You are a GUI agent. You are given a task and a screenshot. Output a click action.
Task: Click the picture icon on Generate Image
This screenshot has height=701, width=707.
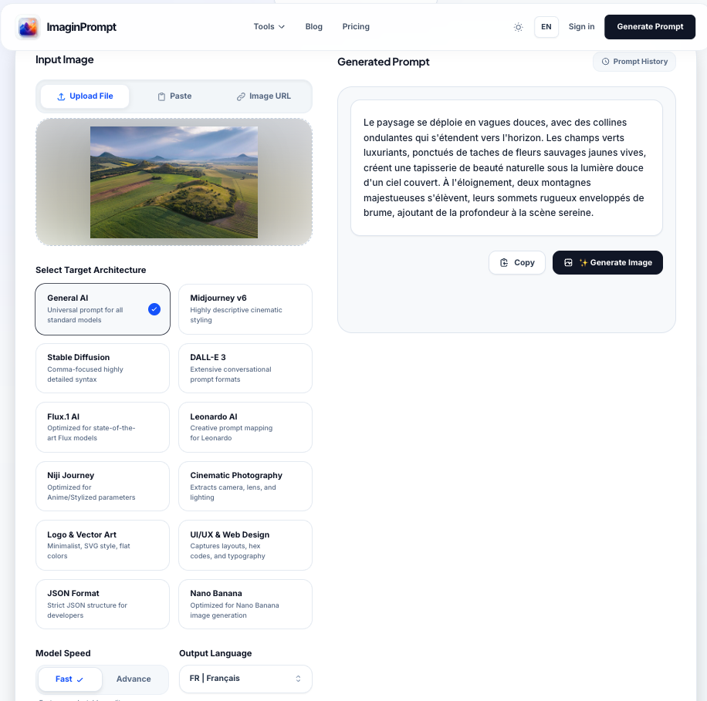tap(569, 263)
